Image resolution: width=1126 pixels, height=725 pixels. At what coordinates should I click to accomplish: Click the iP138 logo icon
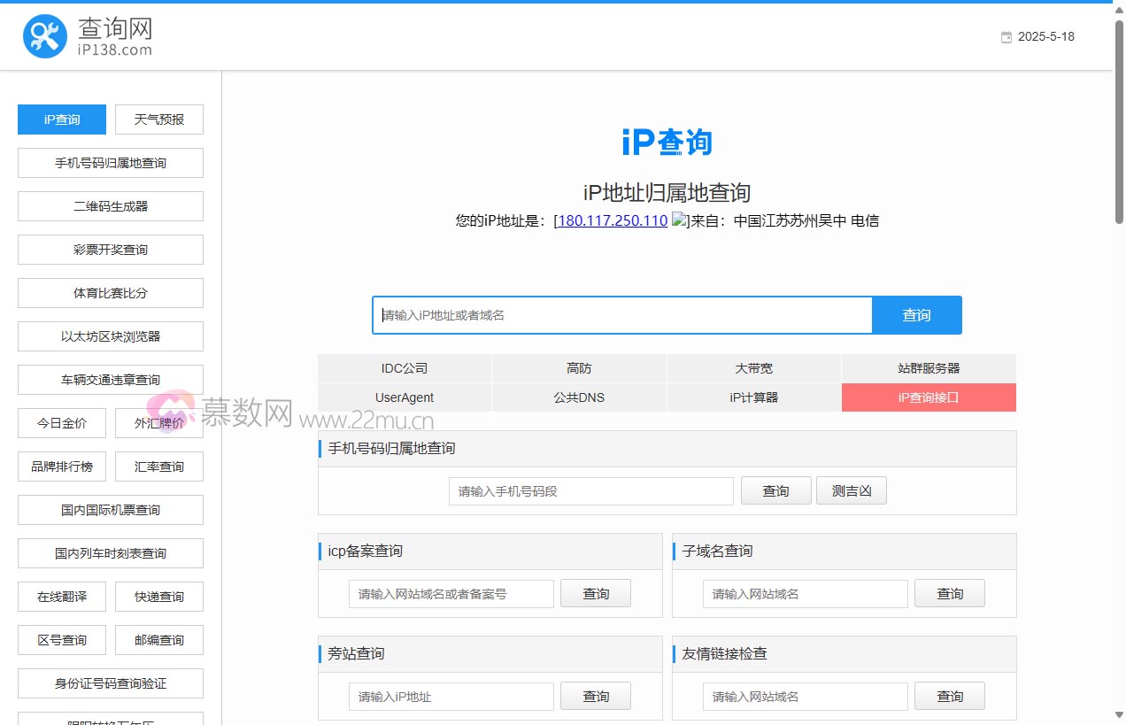44,35
